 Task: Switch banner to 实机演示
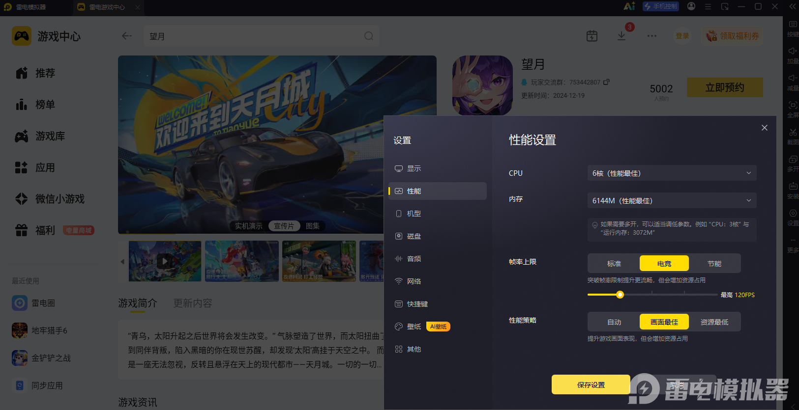248,226
